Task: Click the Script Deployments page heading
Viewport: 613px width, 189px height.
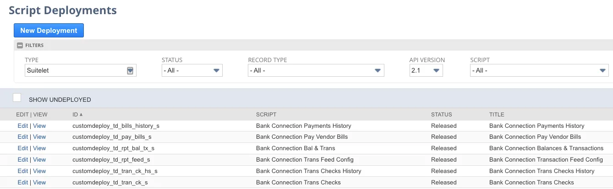Action: click(63, 10)
